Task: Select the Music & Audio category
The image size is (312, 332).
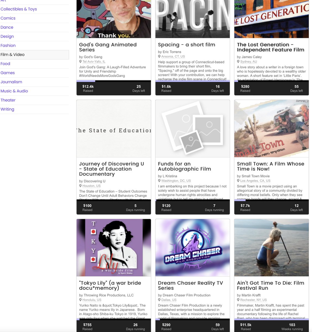Action: [x=14, y=91]
